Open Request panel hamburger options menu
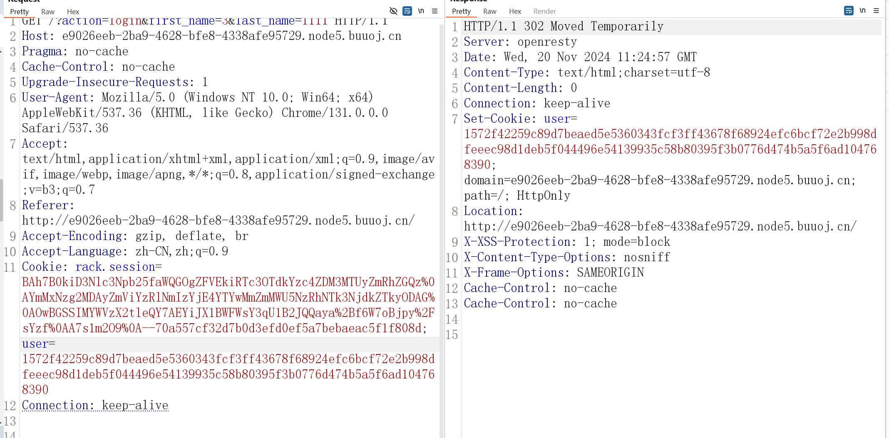The width and height of the screenshot is (889, 438). [x=435, y=11]
